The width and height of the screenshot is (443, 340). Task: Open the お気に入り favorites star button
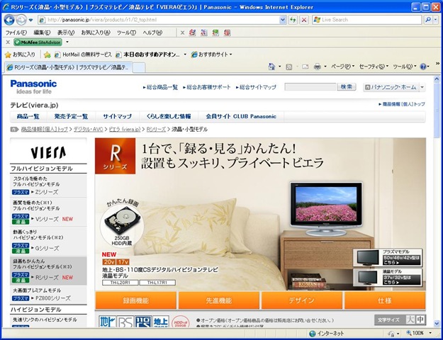[x=20, y=55]
